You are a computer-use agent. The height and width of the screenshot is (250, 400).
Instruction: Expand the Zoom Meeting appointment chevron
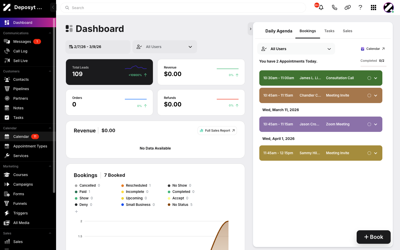tap(376, 124)
